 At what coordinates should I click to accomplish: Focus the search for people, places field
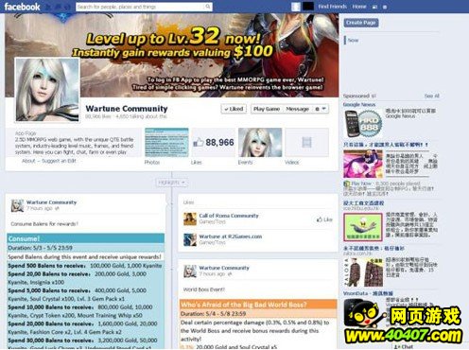coord(141,7)
